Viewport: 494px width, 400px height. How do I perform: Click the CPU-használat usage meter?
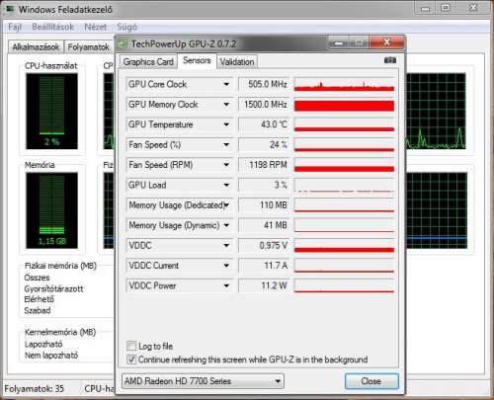[x=51, y=112]
